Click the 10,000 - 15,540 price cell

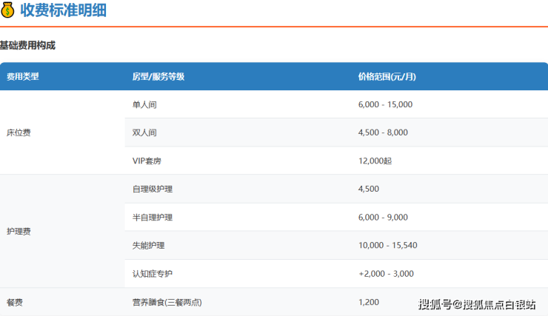pos(387,246)
